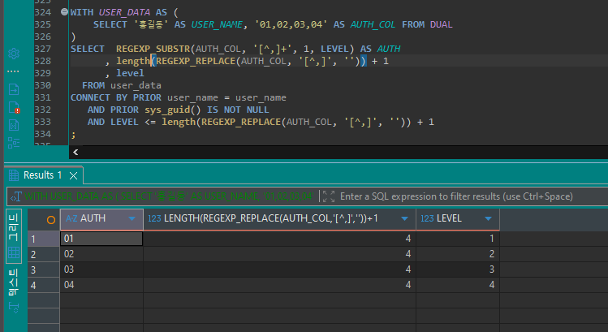Select row number 4 header

click(x=44, y=285)
